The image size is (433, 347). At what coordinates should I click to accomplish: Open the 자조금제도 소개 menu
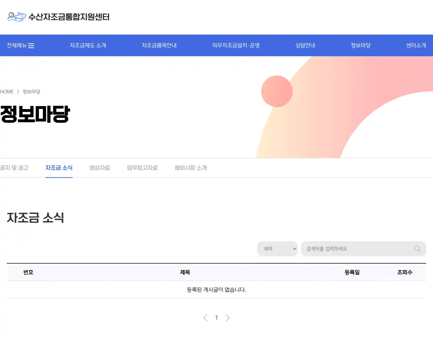tap(88, 45)
